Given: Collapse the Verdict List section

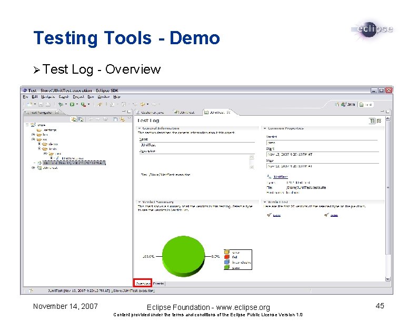Looking at the screenshot, I should click(x=265, y=202).
